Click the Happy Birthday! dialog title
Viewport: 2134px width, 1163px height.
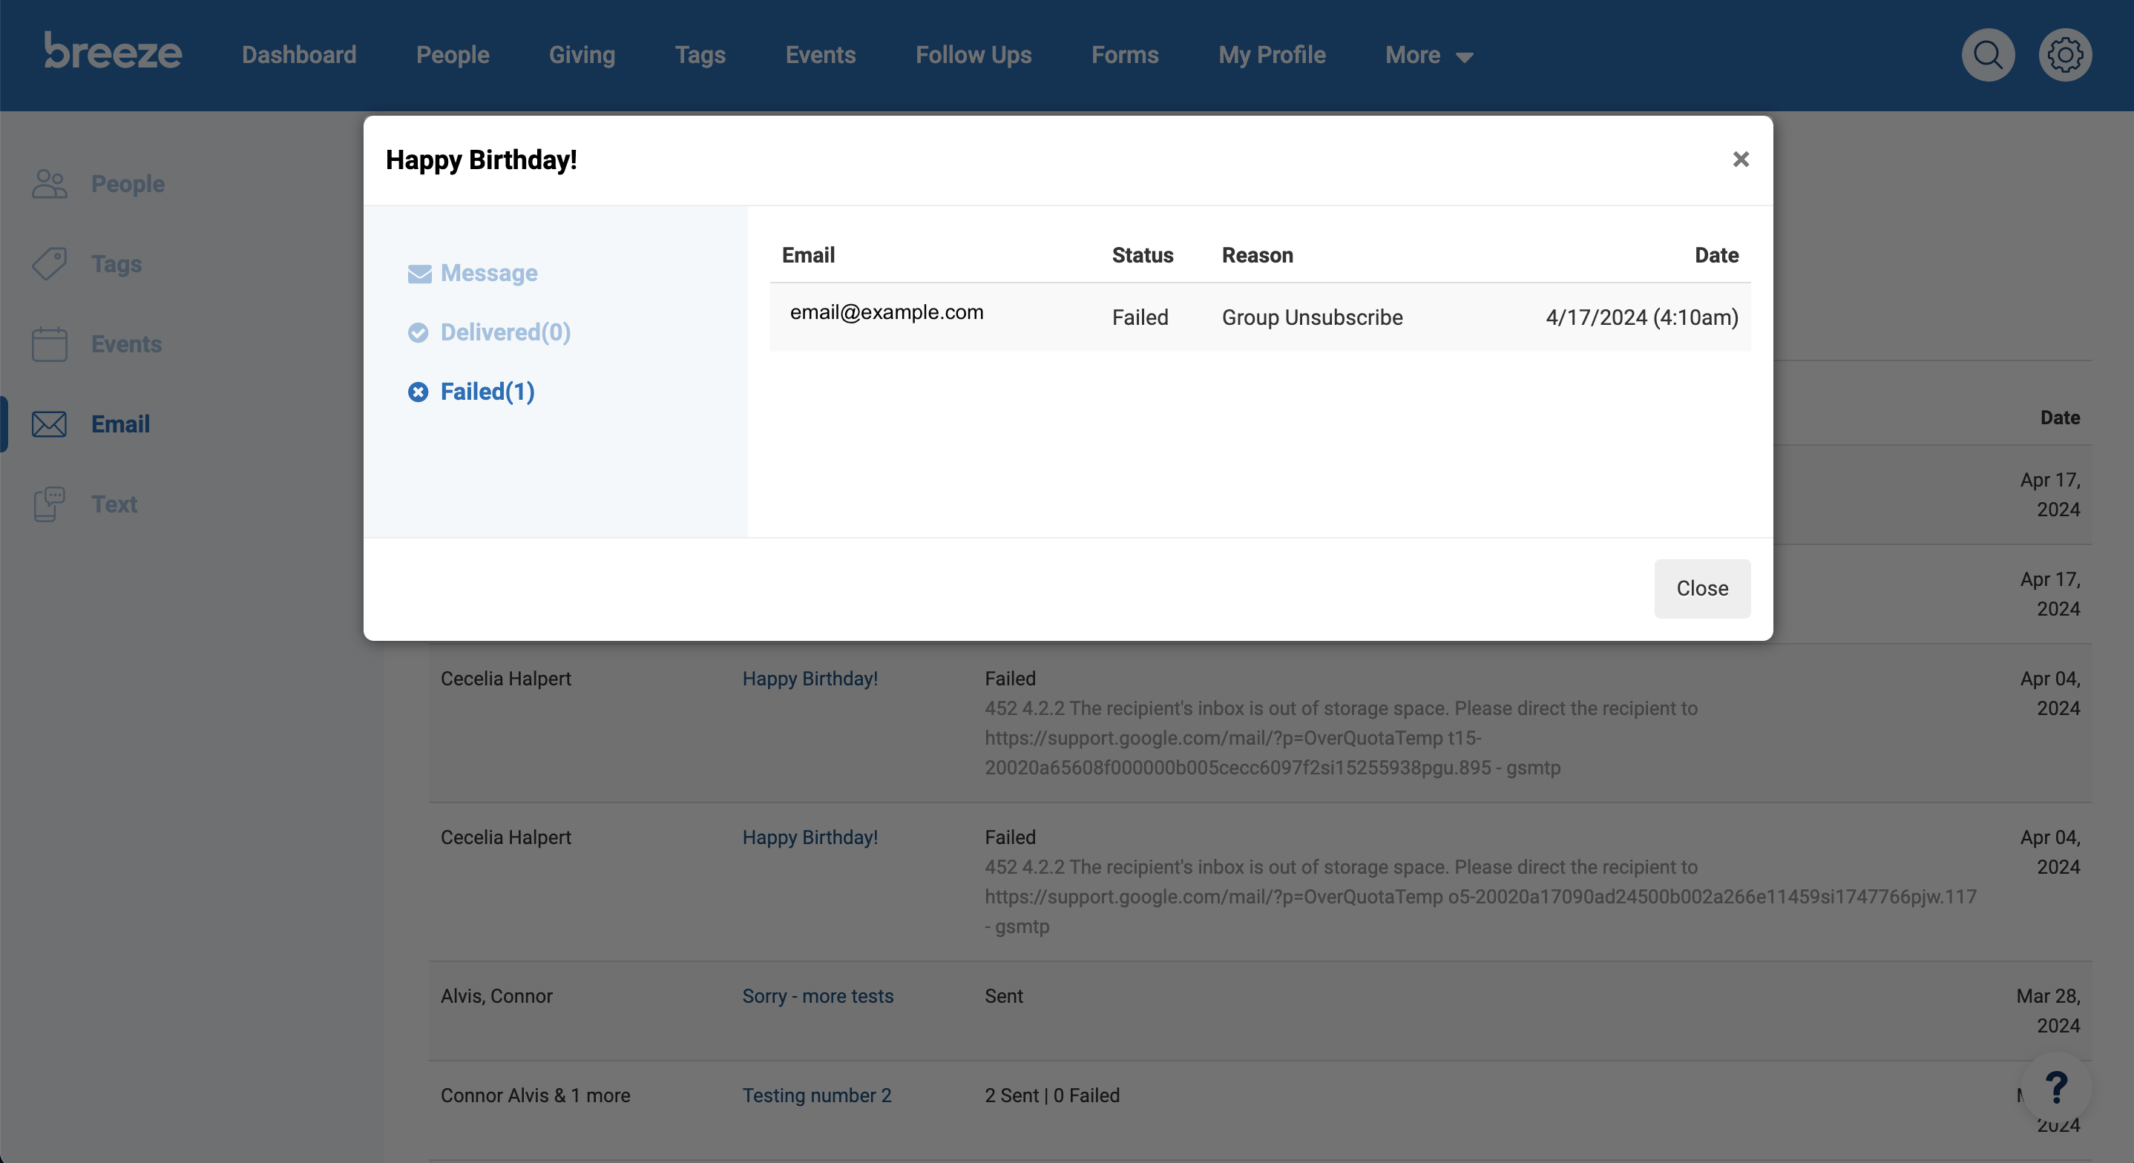coord(482,160)
